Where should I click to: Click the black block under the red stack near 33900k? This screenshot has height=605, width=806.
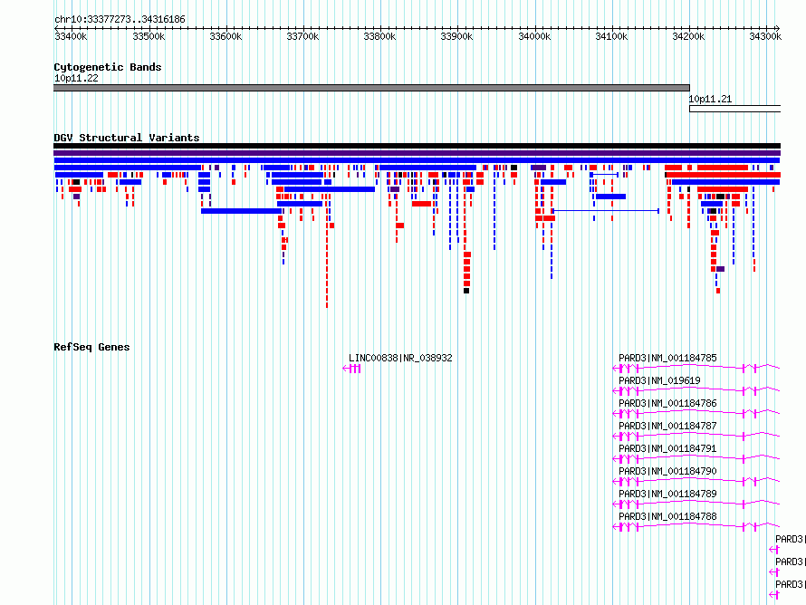pyautogui.click(x=466, y=291)
